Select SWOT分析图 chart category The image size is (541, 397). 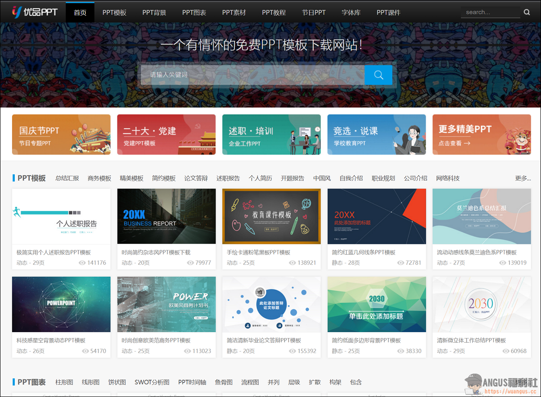pos(152,382)
